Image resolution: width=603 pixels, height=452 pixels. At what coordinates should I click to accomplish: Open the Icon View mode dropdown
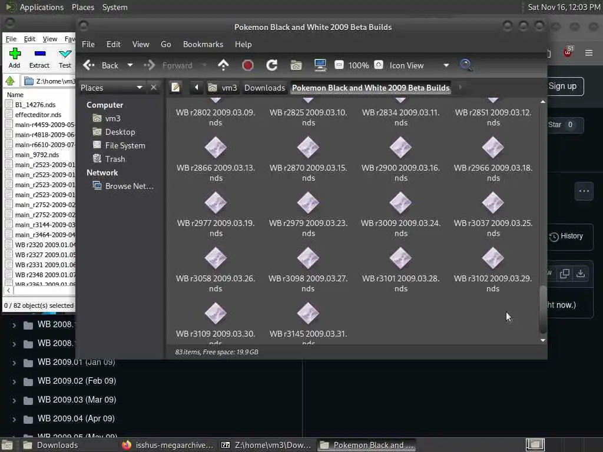(419, 65)
